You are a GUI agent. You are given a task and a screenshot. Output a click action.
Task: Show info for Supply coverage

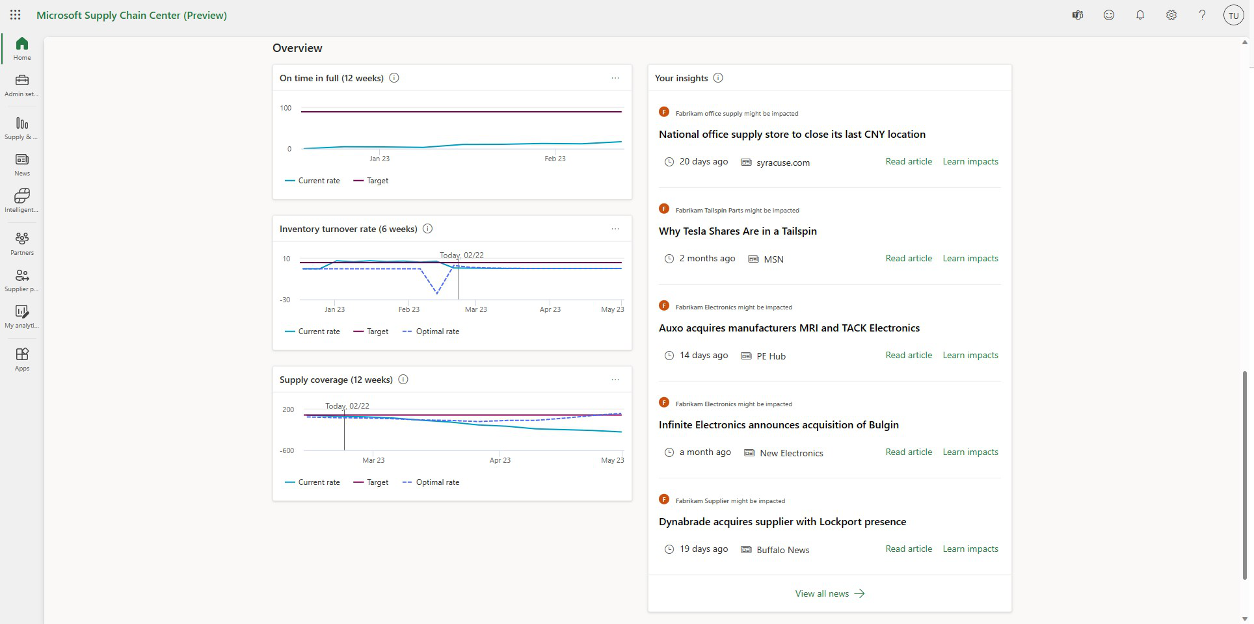point(403,380)
